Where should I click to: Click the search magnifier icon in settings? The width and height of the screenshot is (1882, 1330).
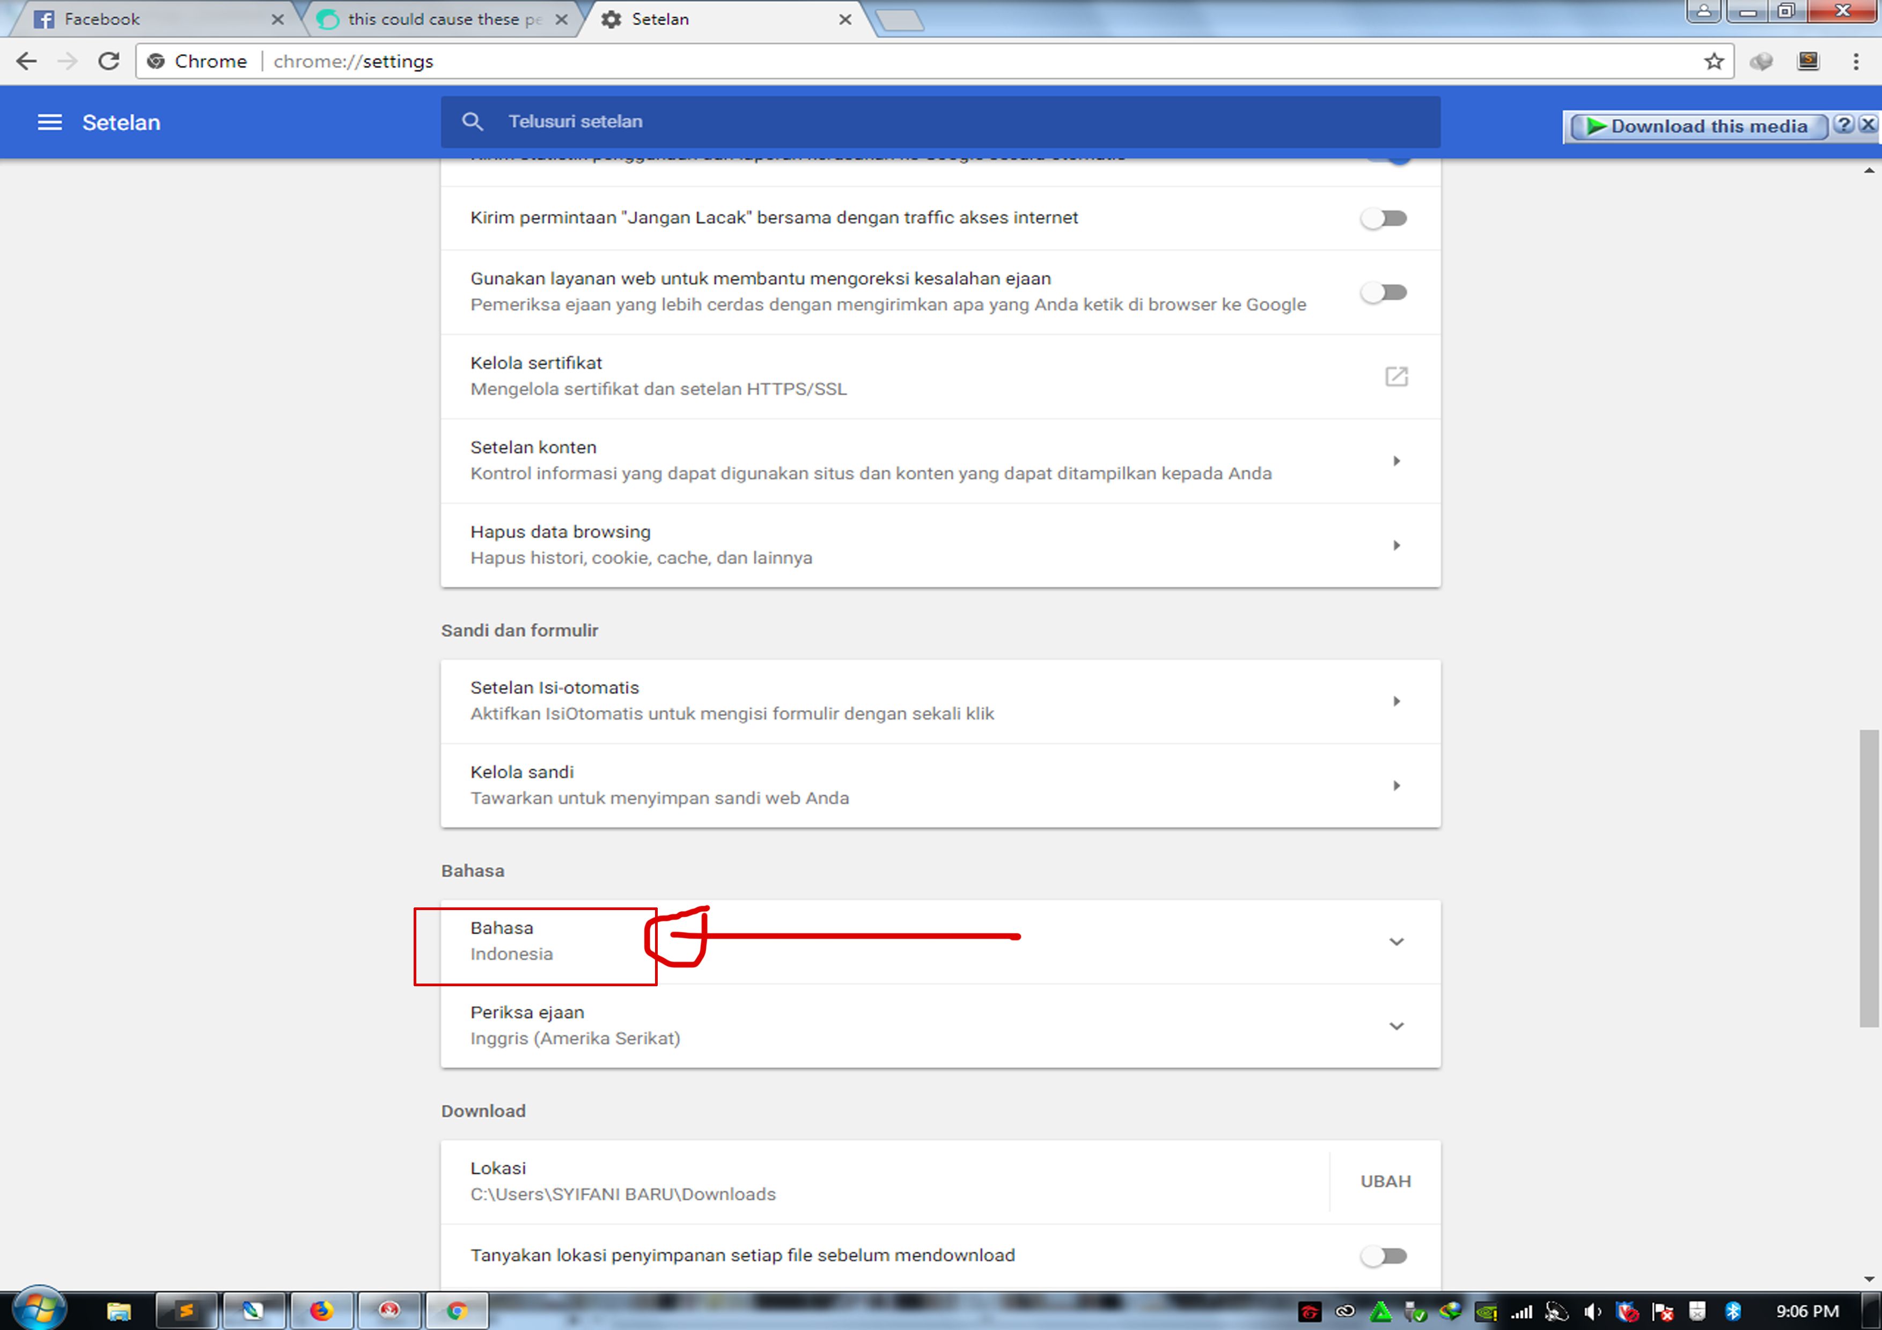tap(472, 121)
